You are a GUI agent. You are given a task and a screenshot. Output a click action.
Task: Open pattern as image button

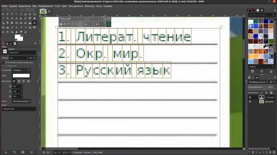point(271,71)
